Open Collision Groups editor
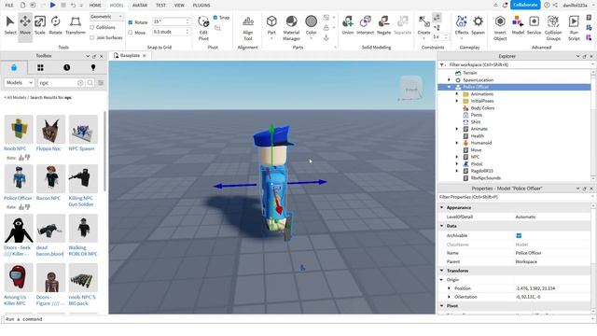The height and width of the screenshot is (336, 597). 553,27
